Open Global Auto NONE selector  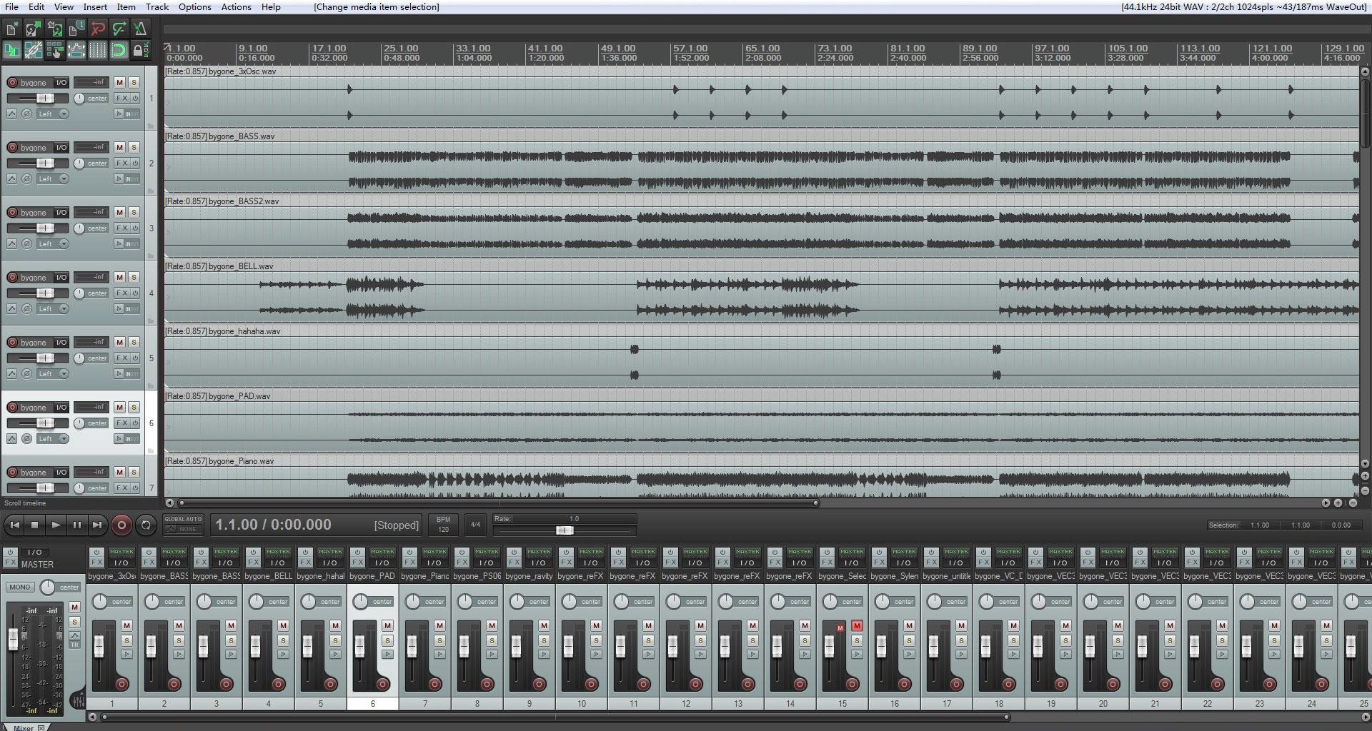(183, 529)
